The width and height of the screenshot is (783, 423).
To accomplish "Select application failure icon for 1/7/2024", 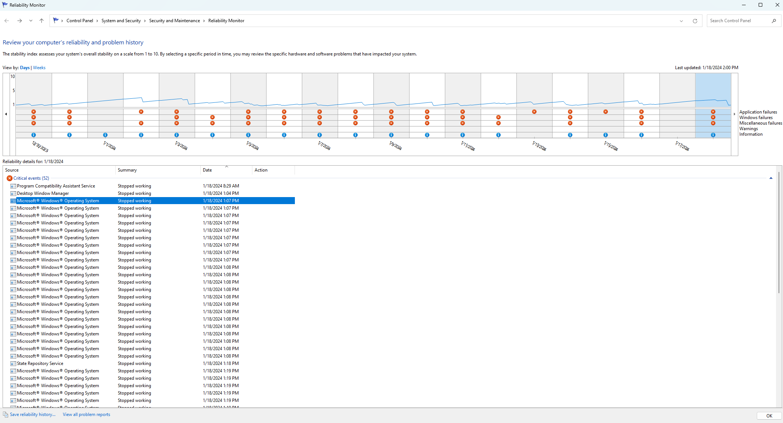I will pos(320,112).
